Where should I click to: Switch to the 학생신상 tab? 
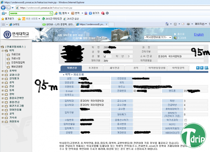tap(71, 68)
